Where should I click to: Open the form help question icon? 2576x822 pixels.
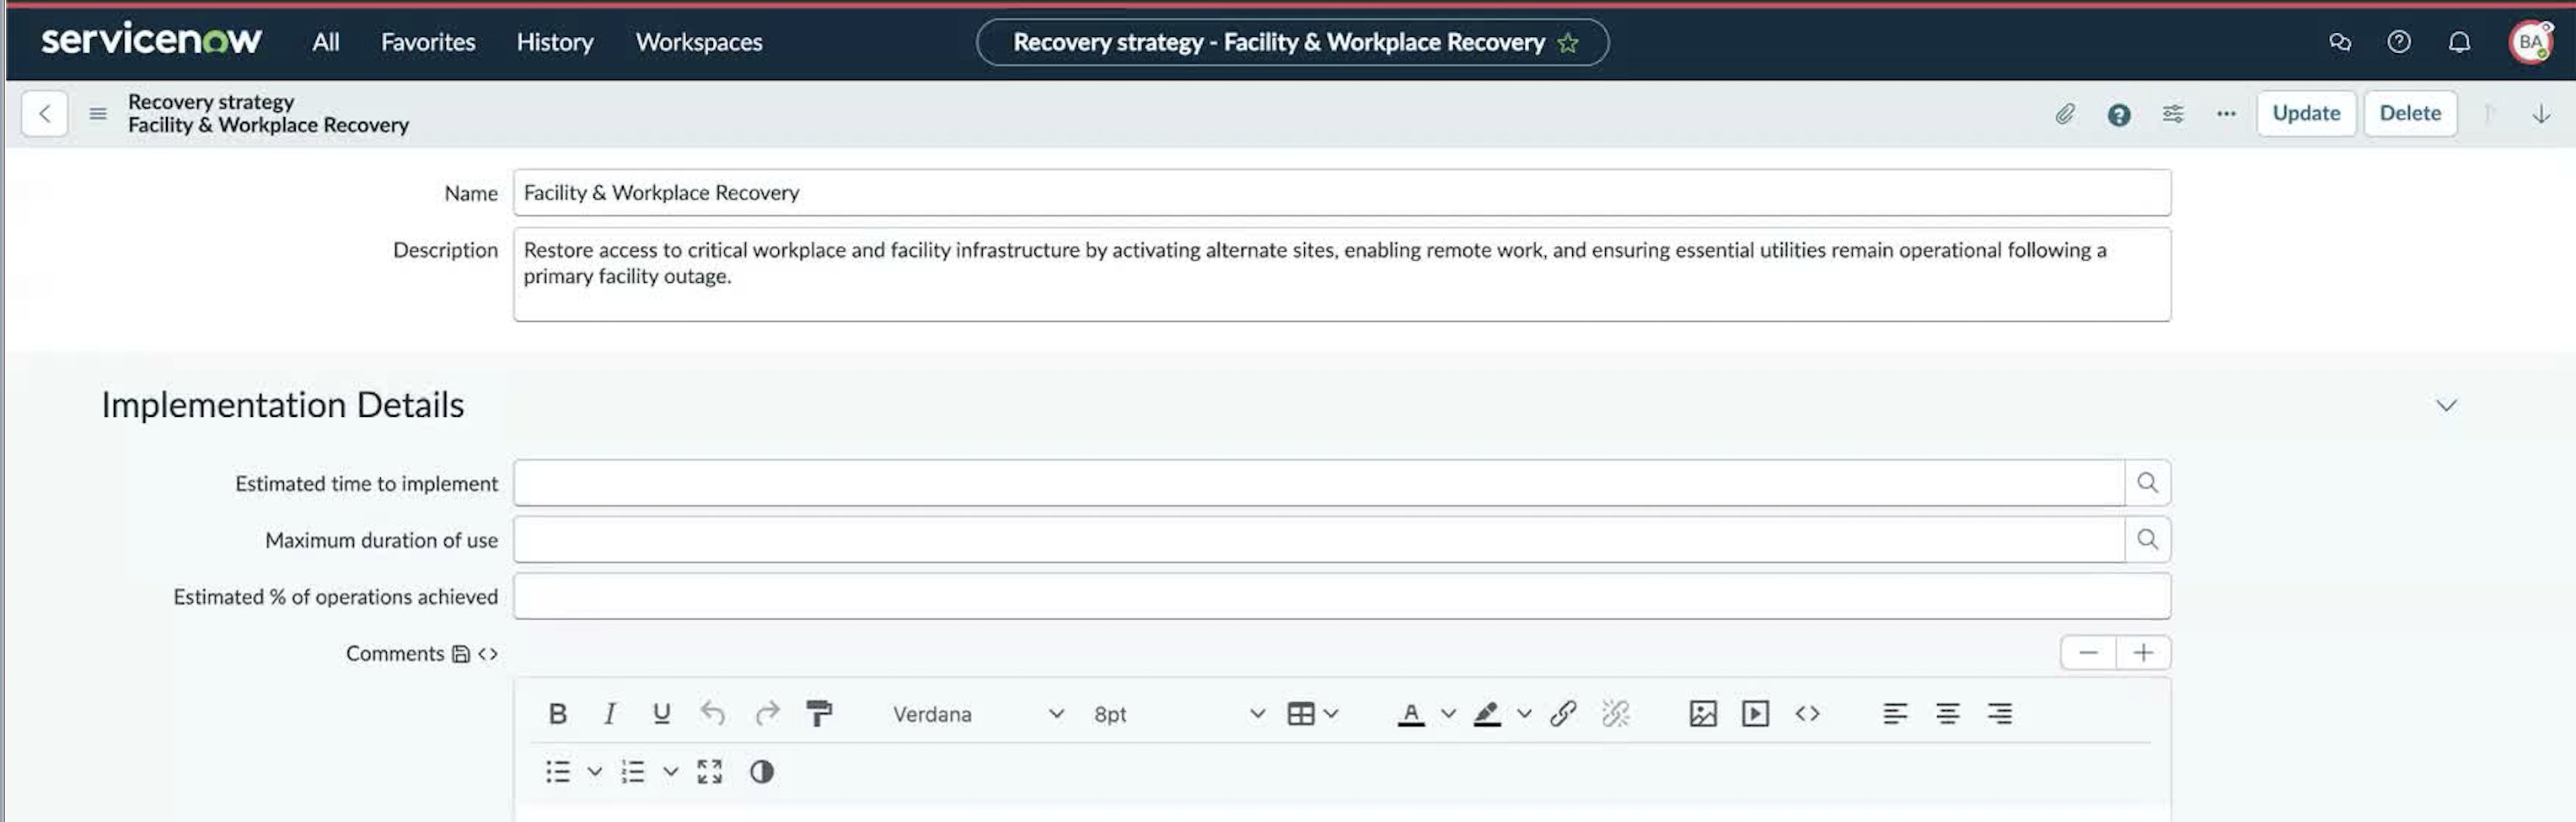coord(2118,115)
